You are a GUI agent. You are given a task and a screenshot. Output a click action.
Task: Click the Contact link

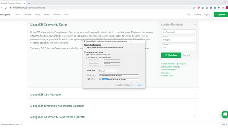[197, 15]
